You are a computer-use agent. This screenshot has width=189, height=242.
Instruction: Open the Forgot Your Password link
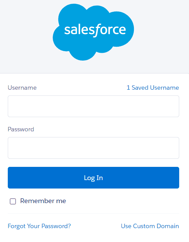pos(39,226)
